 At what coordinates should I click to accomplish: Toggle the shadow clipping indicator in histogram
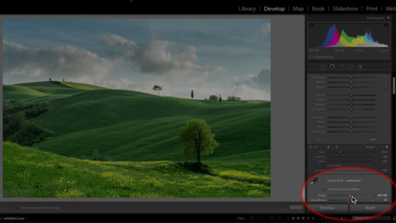(x=312, y=25)
